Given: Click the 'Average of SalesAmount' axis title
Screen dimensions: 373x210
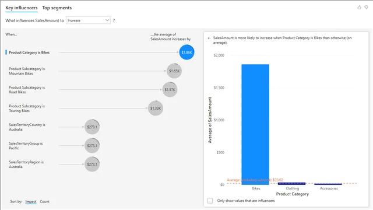Looking at the screenshot, I should 210,120.
